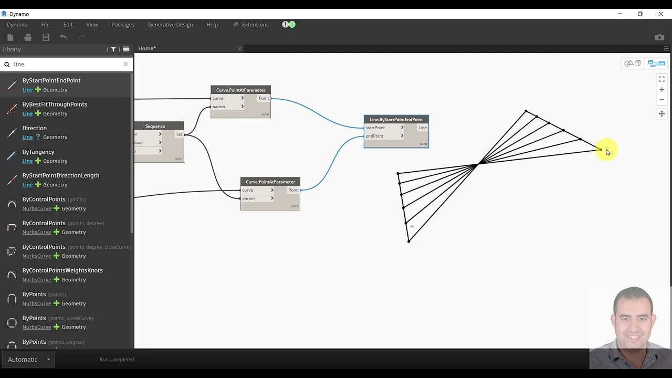The height and width of the screenshot is (378, 672).
Task: Open the Help menu
Action: 212,25
